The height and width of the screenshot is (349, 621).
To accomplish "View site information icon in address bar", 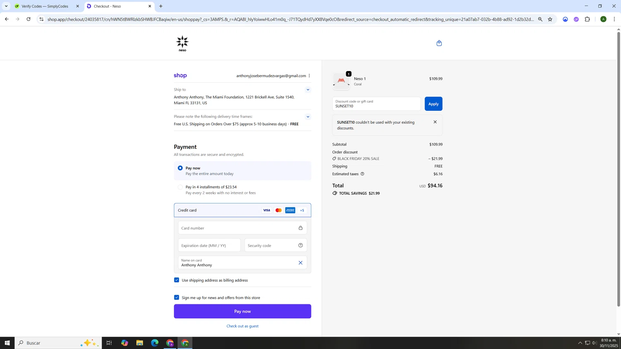I will pos(41,19).
